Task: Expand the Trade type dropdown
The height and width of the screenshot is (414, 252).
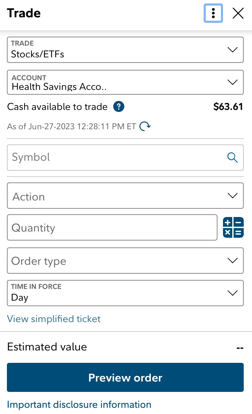Action: click(125, 50)
